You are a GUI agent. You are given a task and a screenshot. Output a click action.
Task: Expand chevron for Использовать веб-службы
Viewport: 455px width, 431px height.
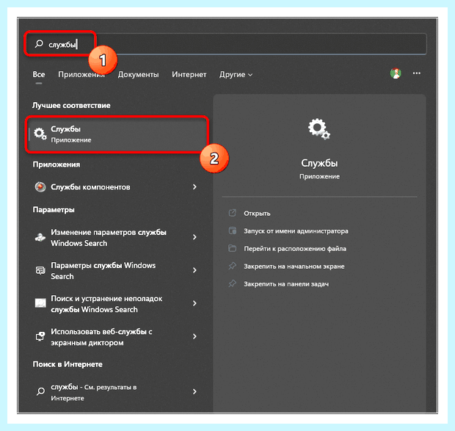pos(194,336)
